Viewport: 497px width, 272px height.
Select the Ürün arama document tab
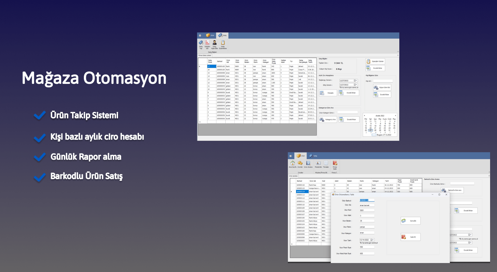pos(293,176)
